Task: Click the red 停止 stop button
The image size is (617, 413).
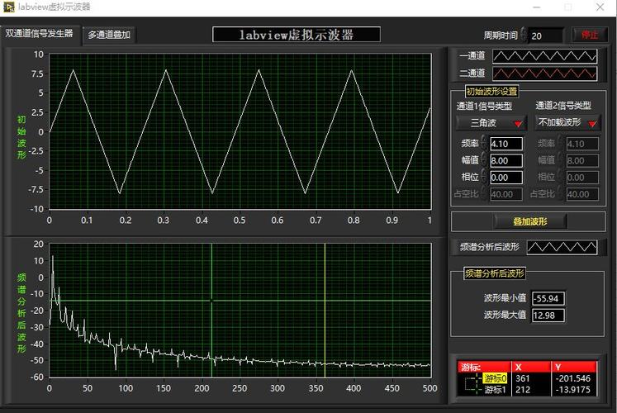Action: click(590, 35)
